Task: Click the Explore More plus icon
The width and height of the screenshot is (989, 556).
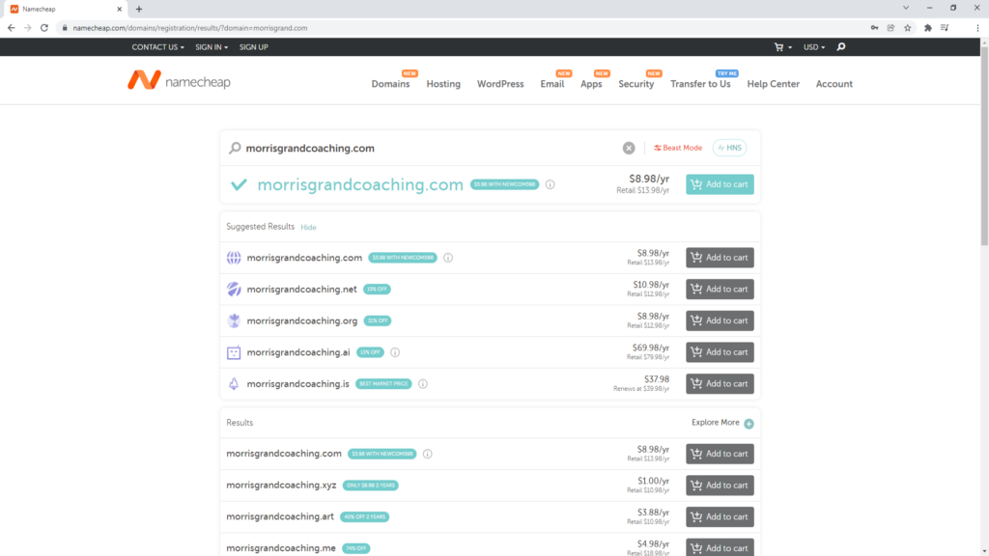Action: click(749, 424)
